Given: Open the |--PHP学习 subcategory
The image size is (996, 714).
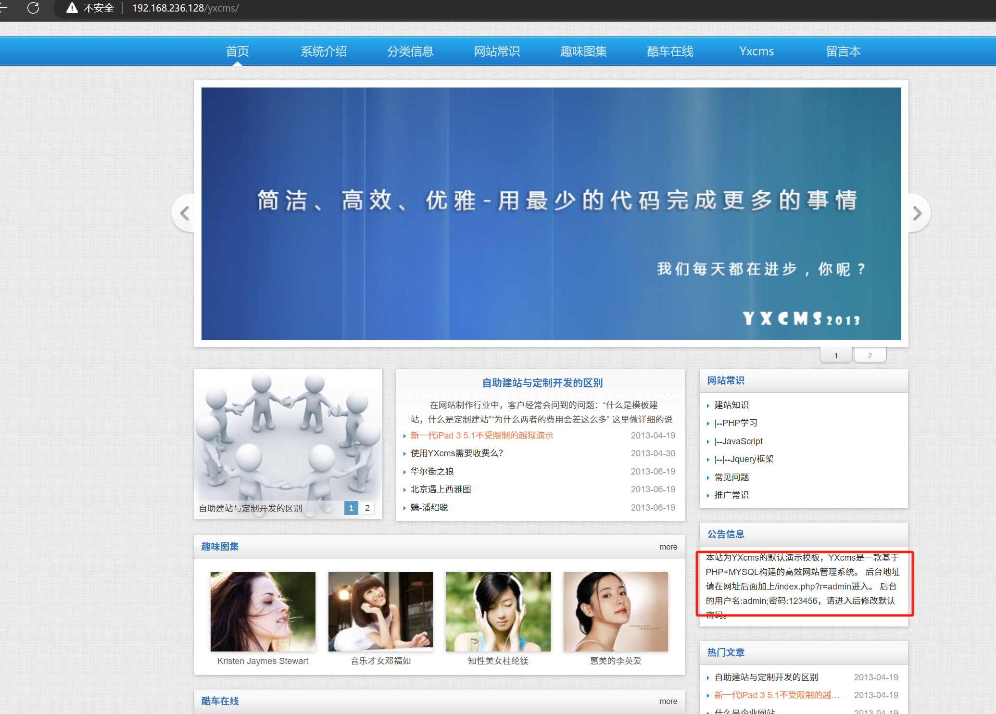Looking at the screenshot, I should click(x=735, y=423).
